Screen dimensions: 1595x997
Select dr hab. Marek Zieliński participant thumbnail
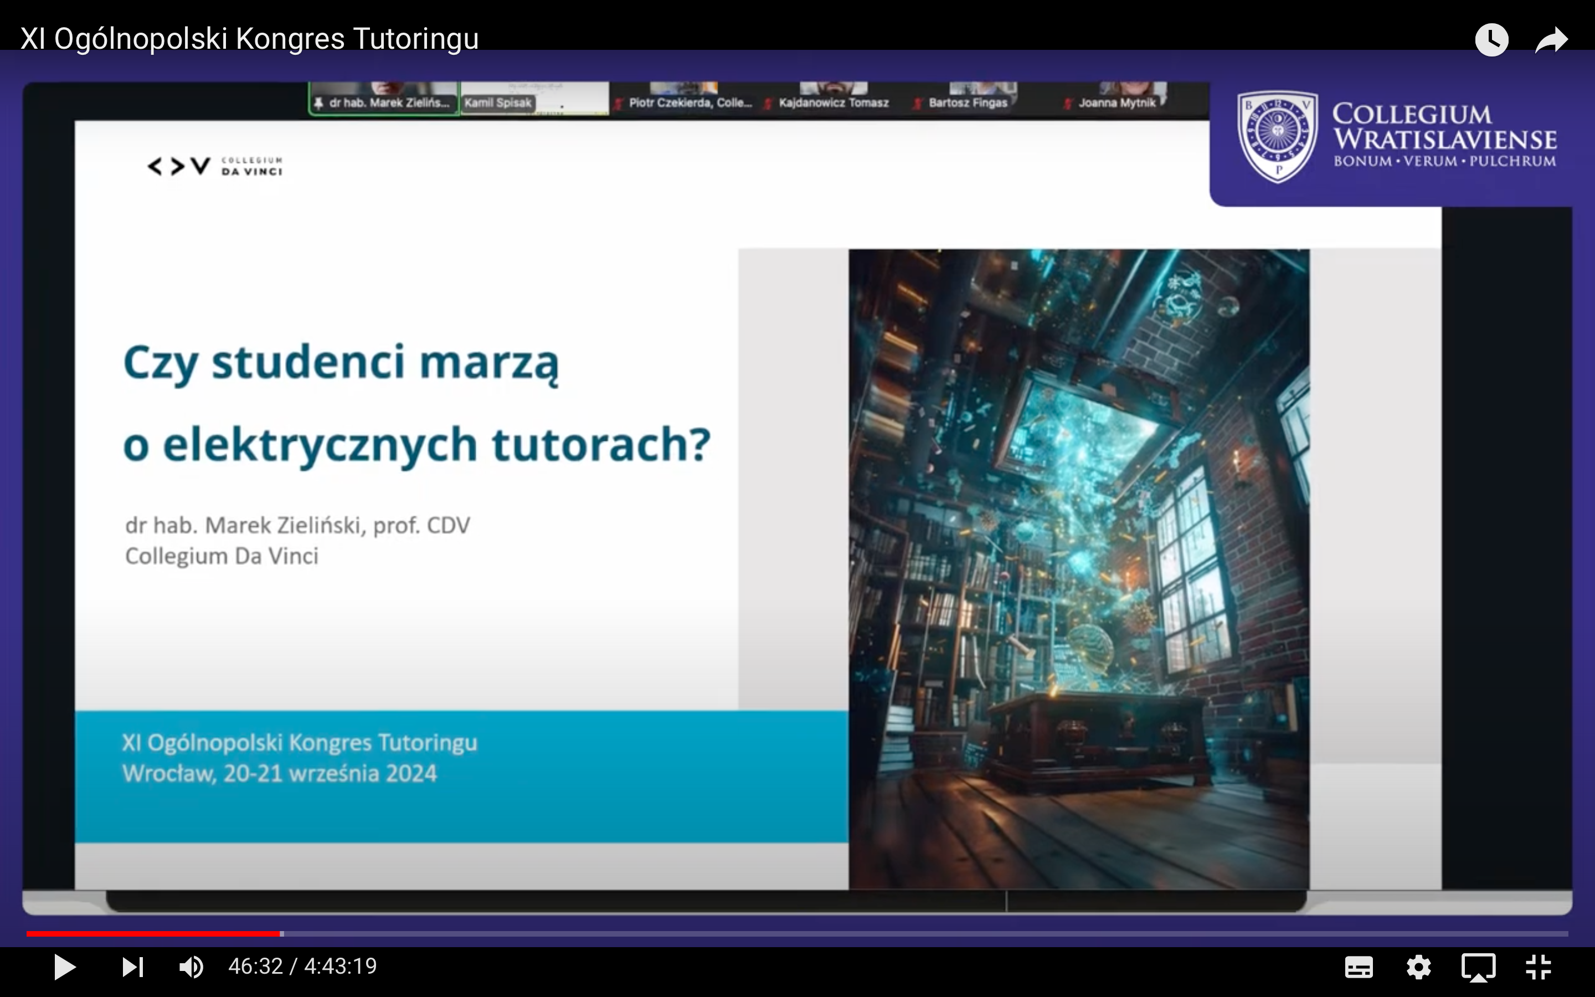(x=384, y=99)
